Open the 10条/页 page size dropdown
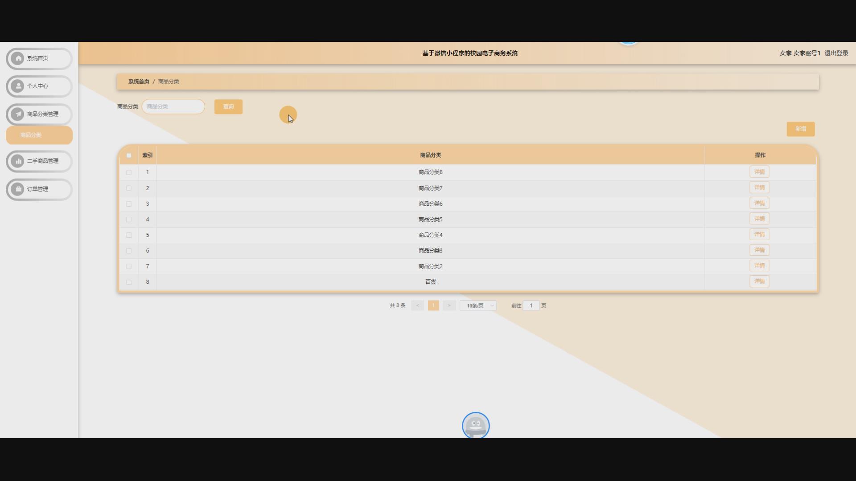This screenshot has width=856, height=481. tap(478, 306)
